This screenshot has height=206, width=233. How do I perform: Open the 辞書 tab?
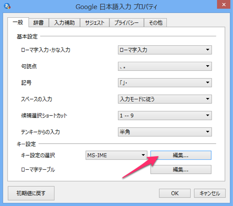pyautogui.click(x=39, y=23)
